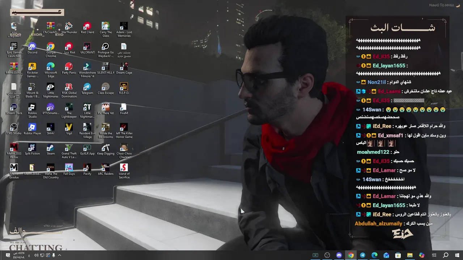Screen dimensions: 463x260
Task: Select The Lightkeeper desktop icon
Action: tap(69, 111)
